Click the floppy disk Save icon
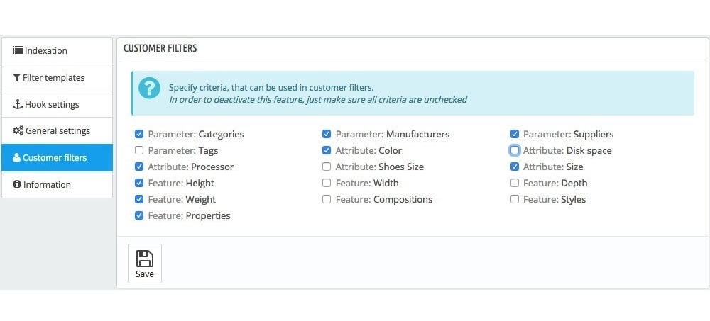The width and height of the screenshot is (710, 321). [x=145, y=259]
